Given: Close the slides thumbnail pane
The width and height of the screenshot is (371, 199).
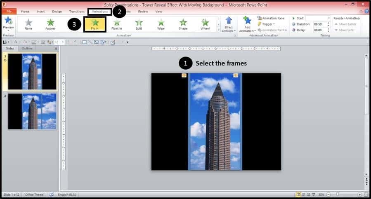Looking at the screenshot, I should click(56, 49).
